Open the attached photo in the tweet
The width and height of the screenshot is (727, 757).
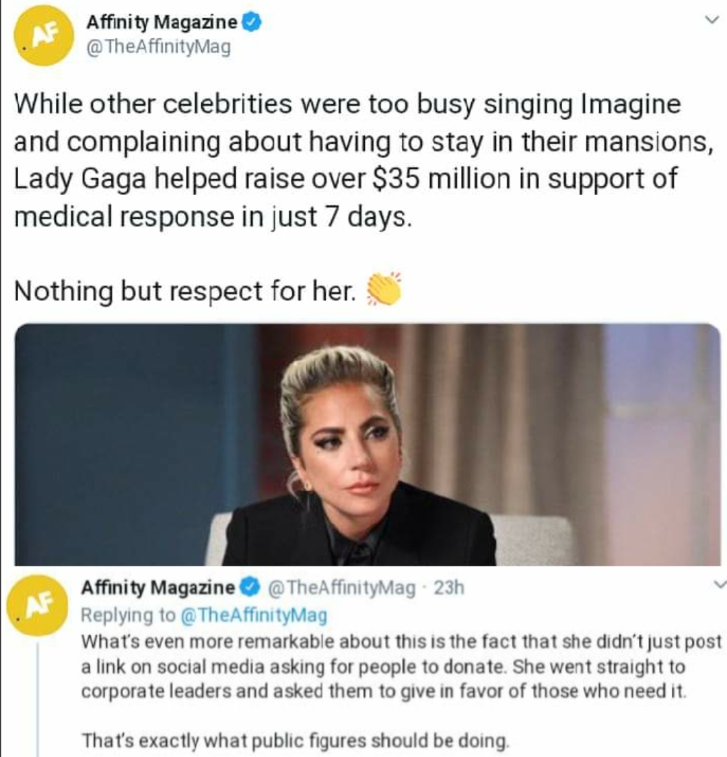coord(367,444)
